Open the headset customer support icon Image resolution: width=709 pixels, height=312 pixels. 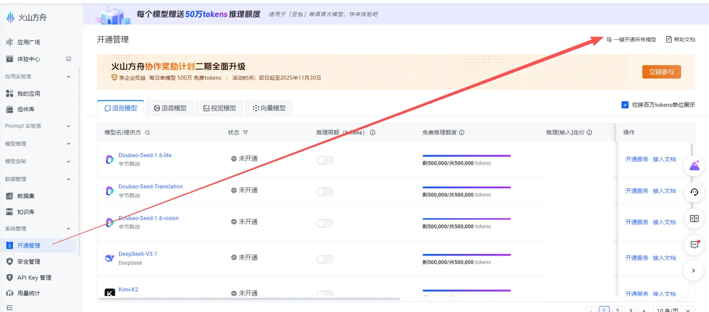pyautogui.click(x=694, y=192)
